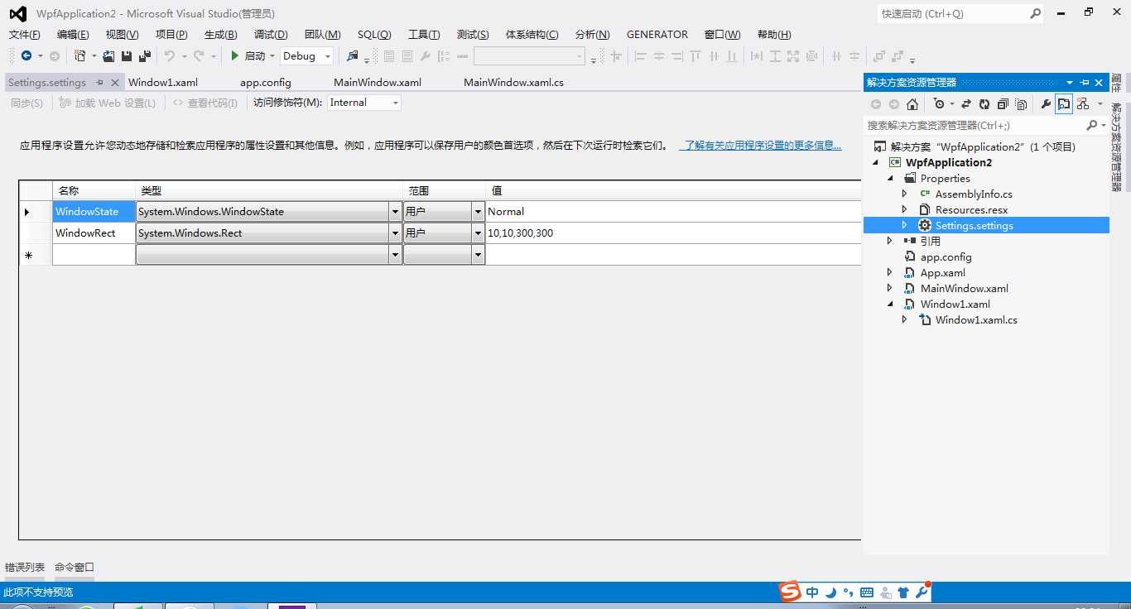Click the Redo toolbar arrow
The height and width of the screenshot is (609, 1131).
199,56
